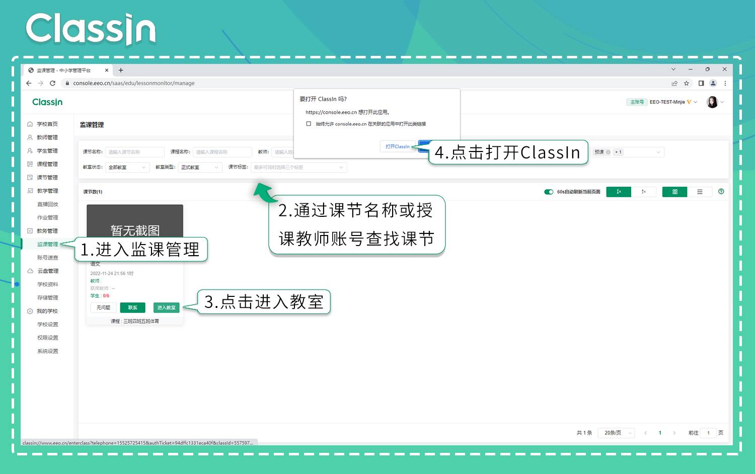This screenshot has width=755, height=474.
Task: Switch to list view icon
Action: point(700,192)
